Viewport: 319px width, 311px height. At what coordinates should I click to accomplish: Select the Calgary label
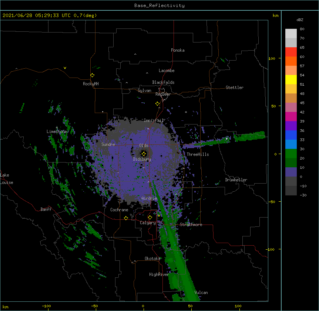coord(148,223)
